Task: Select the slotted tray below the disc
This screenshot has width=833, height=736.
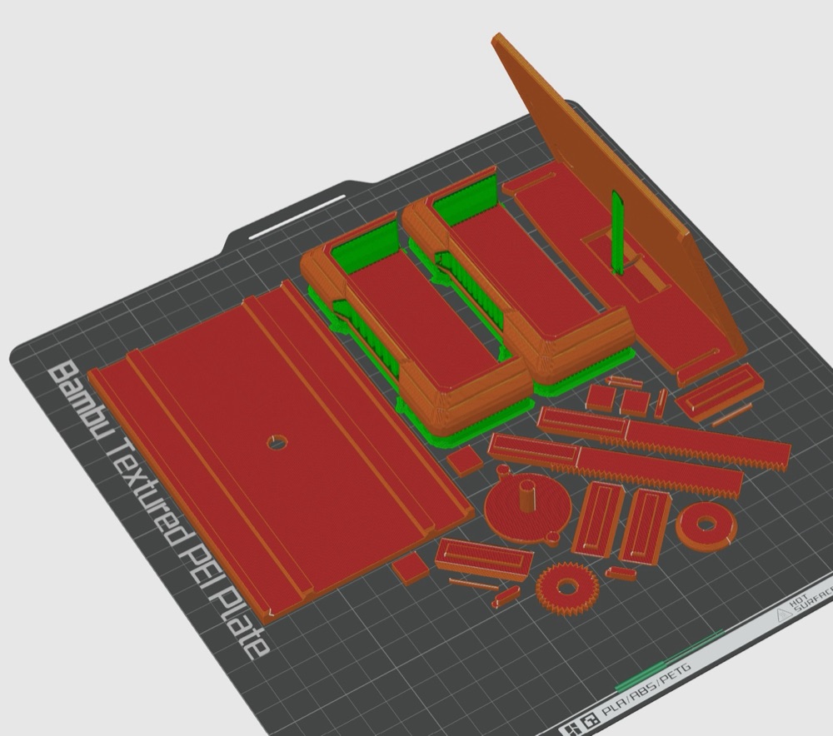Action: (483, 559)
